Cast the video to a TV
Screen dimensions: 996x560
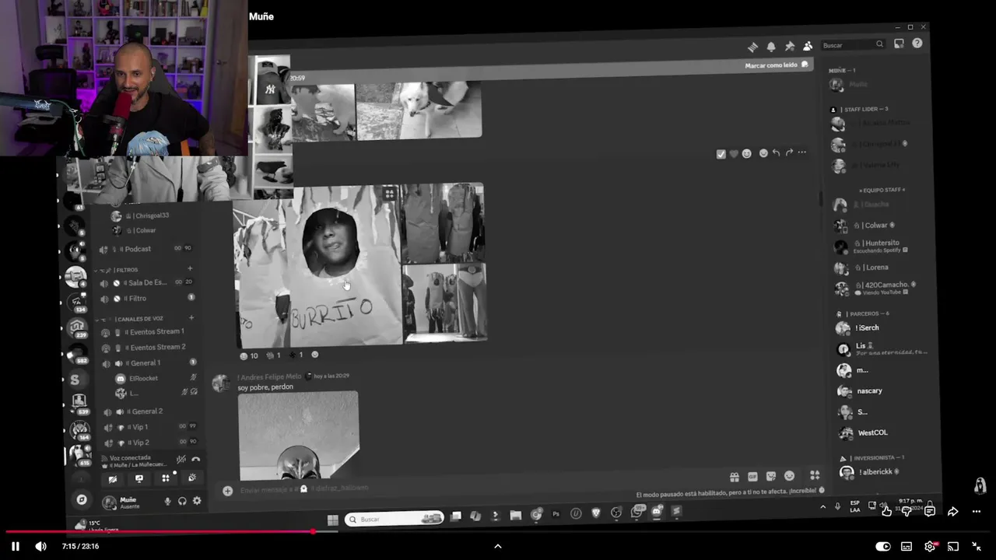click(953, 546)
